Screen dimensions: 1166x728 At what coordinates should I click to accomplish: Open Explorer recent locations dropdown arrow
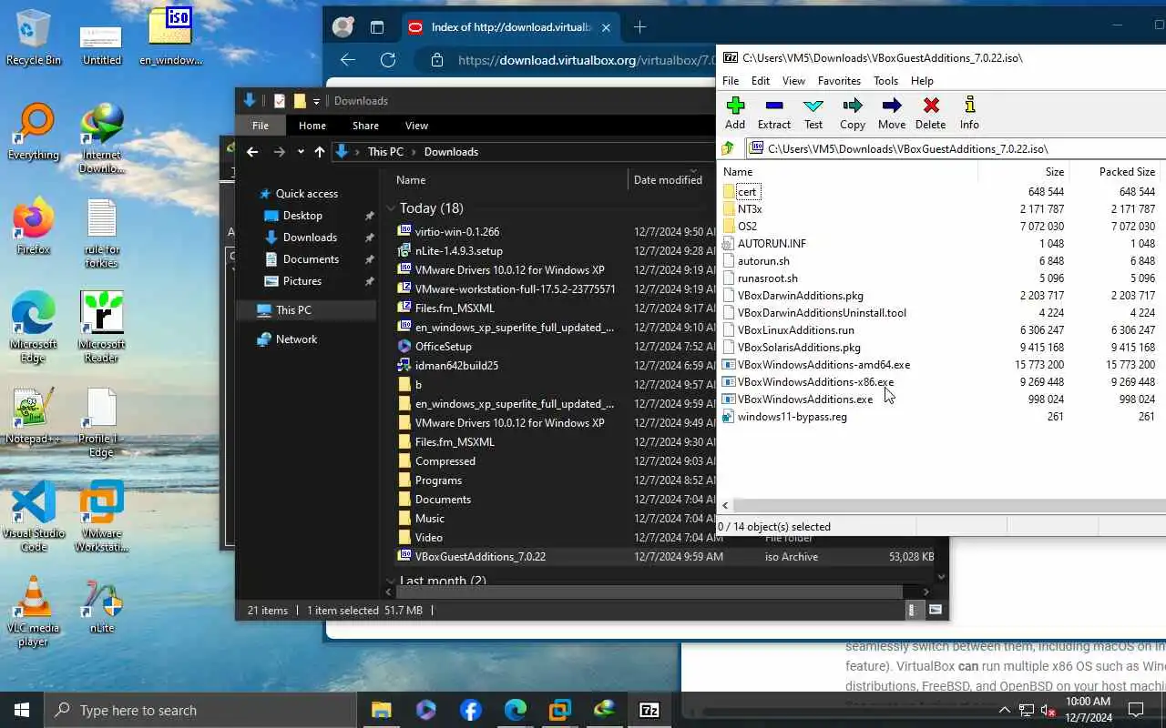point(301,152)
